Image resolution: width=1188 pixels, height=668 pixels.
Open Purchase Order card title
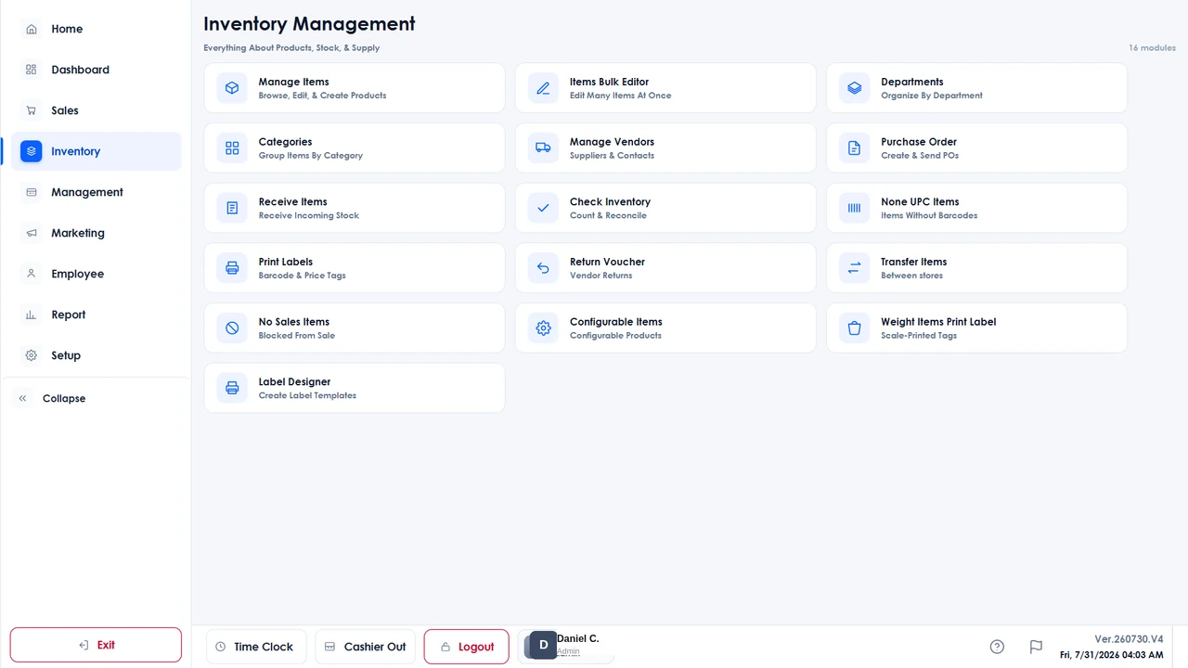click(x=919, y=142)
